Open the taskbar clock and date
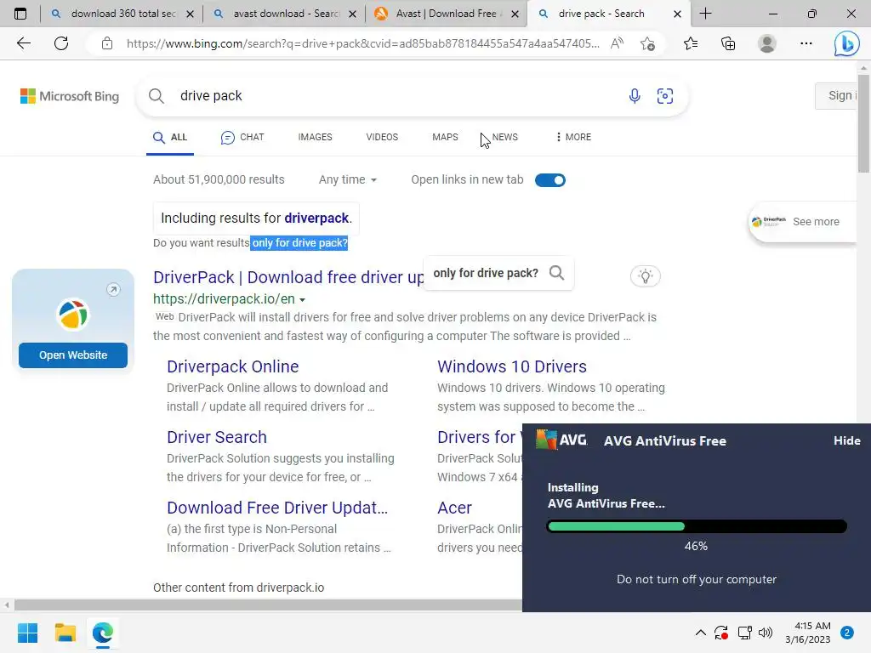 tap(808, 633)
